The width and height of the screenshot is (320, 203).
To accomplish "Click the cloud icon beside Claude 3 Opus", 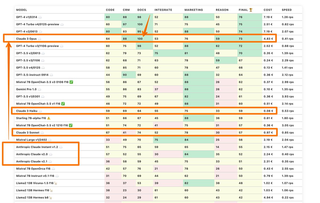I will coord(40,39).
